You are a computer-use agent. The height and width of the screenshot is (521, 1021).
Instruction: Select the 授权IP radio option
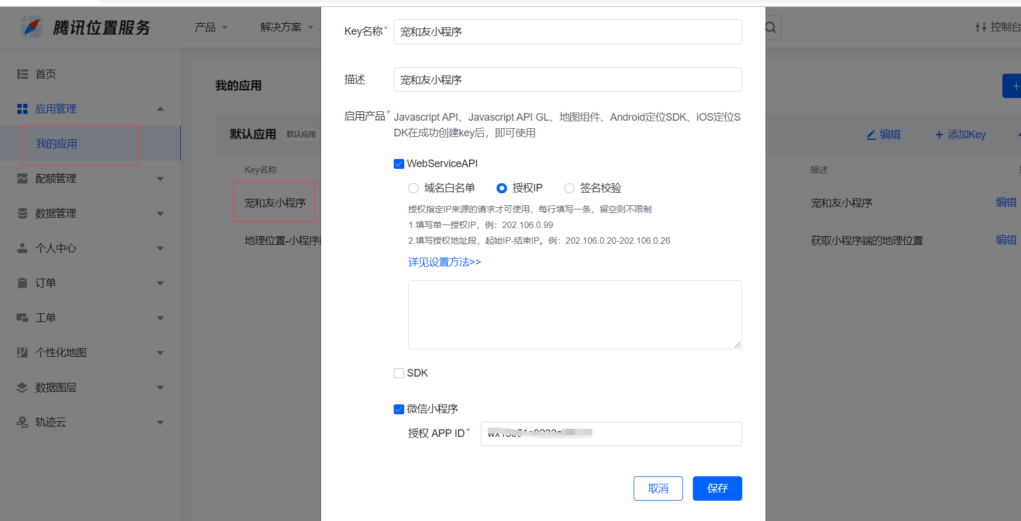502,188
